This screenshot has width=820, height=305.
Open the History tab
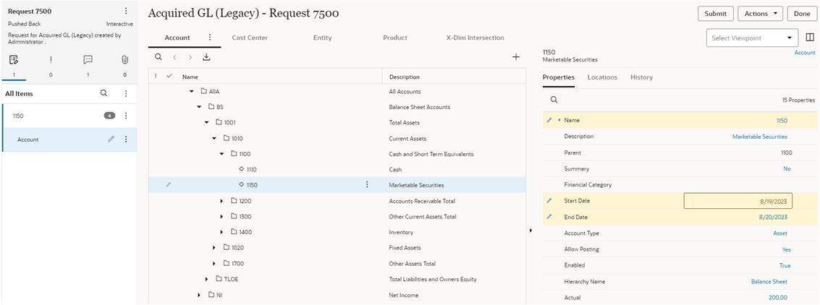click(x=641, y=77)
